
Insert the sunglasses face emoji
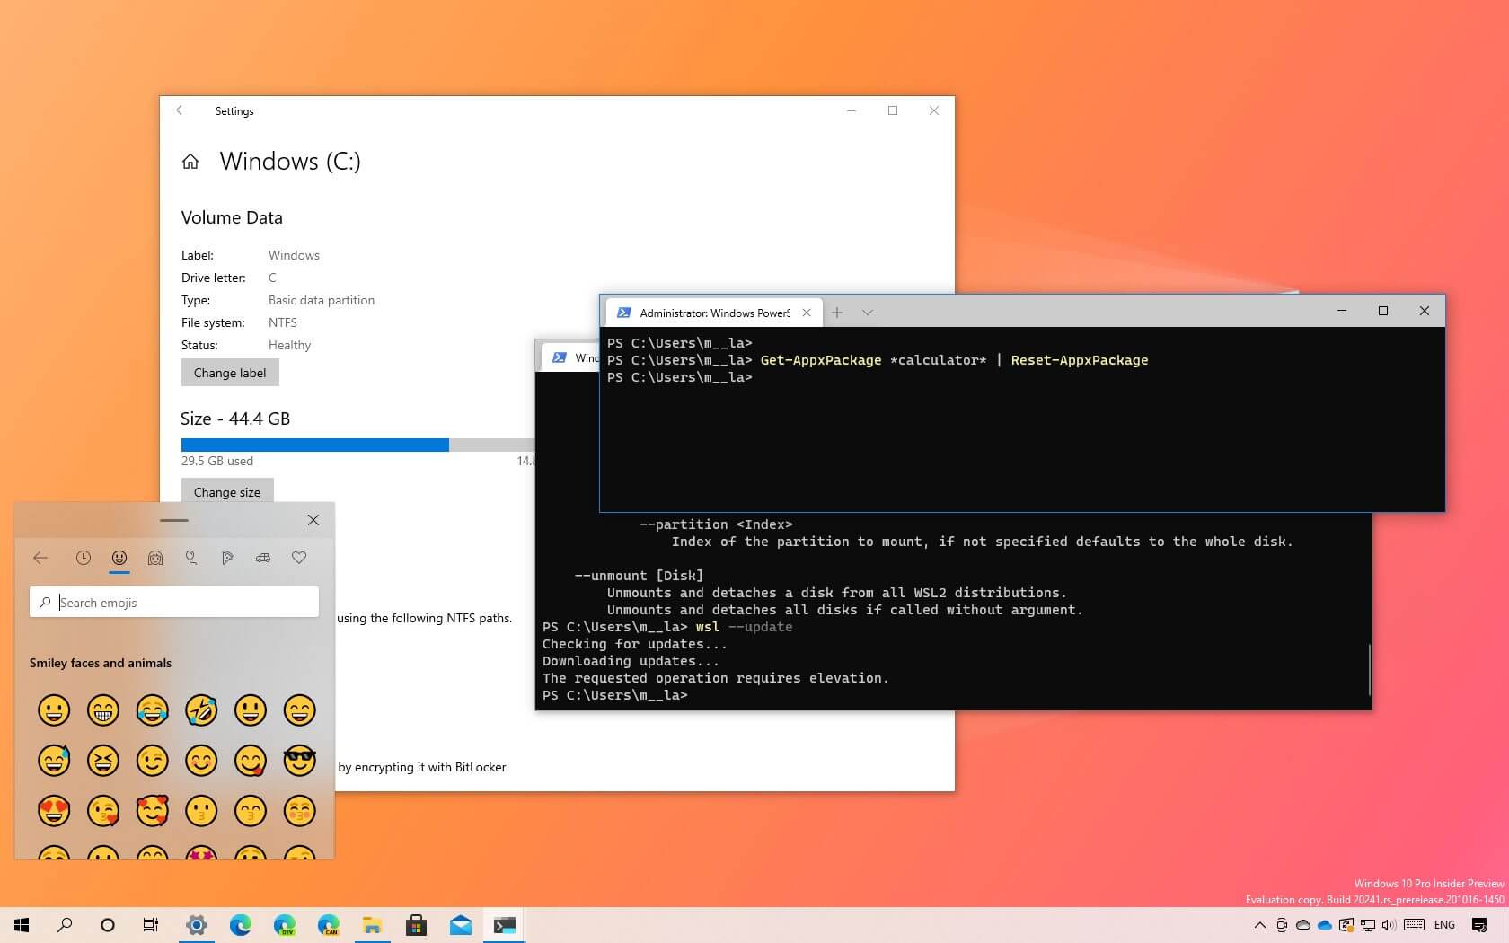[300, 761]
